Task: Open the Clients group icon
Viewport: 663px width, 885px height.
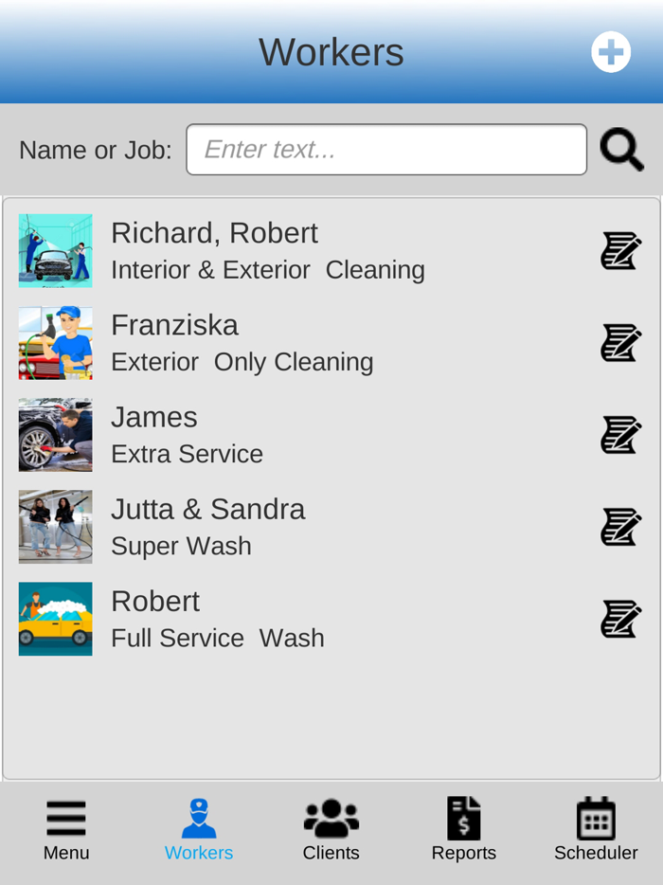Action: 331,818
